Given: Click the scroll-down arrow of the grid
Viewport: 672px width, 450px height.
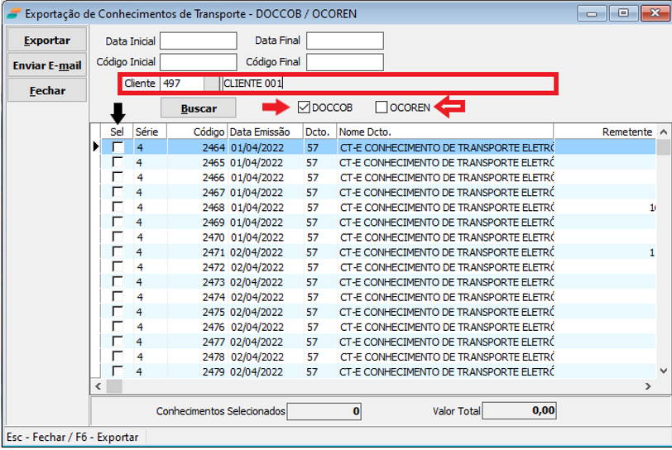Looking at the screenshot, I should click(x=664, y=371).
